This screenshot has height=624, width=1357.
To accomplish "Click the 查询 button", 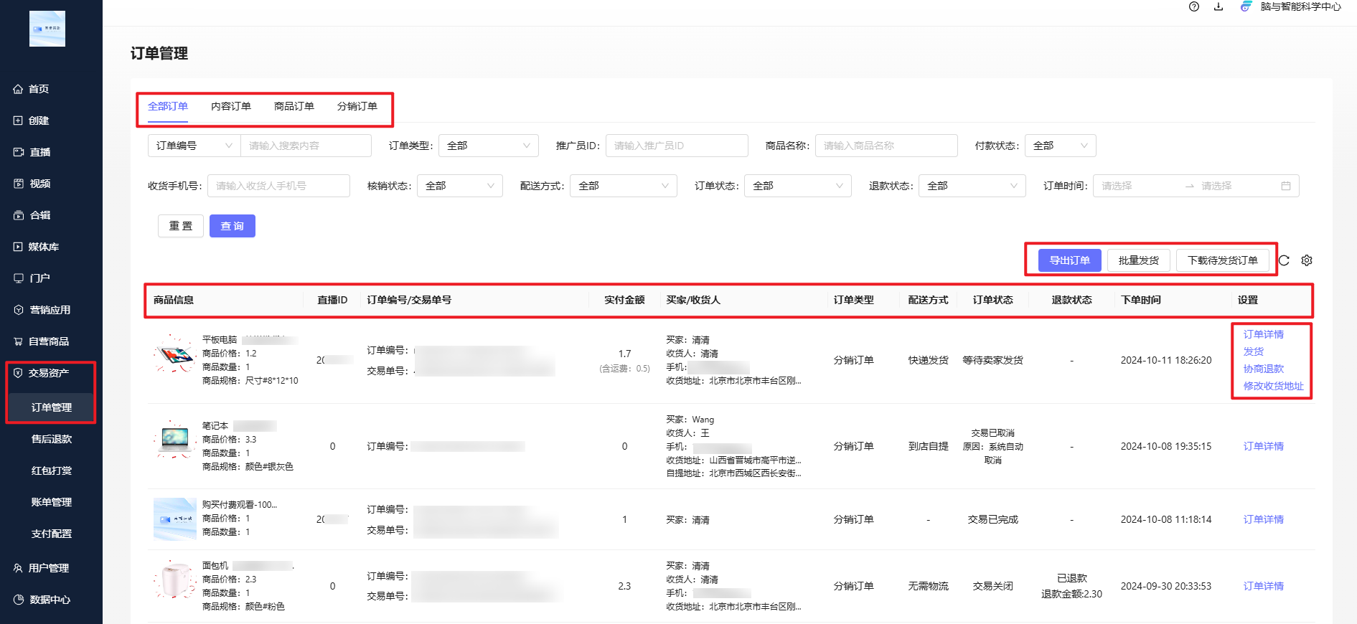I will tap(232, 226).
